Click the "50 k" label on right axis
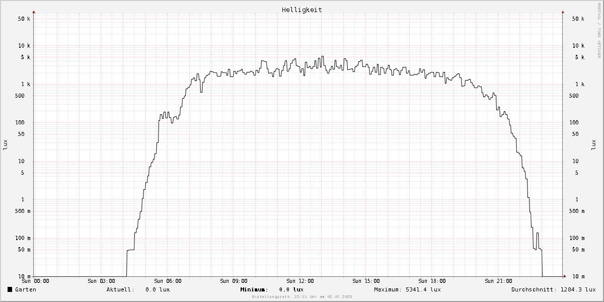This screenshot has width=604, height=302. [578, 19]
